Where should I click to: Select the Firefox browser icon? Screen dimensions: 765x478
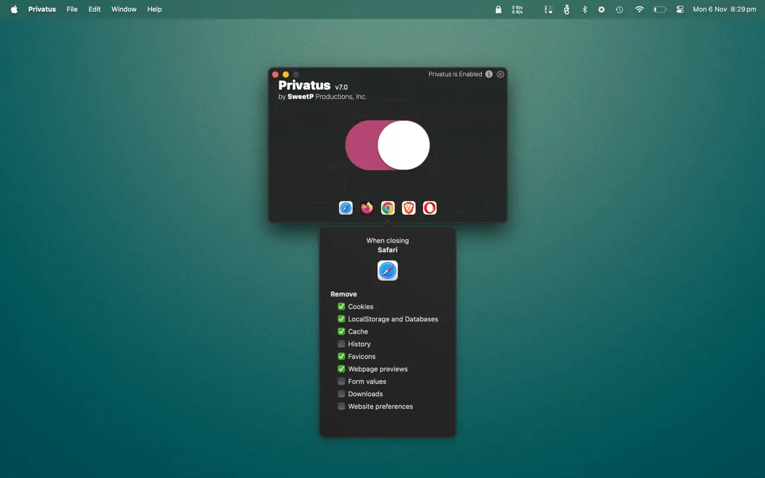coord(366,207)
